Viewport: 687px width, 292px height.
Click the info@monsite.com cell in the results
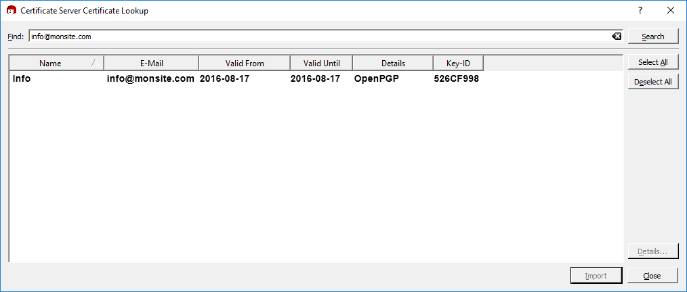point(150,79)
